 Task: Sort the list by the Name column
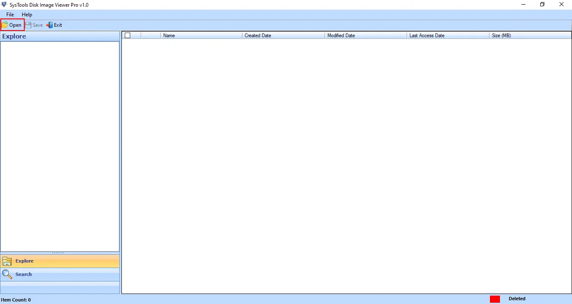coord(201,36)
